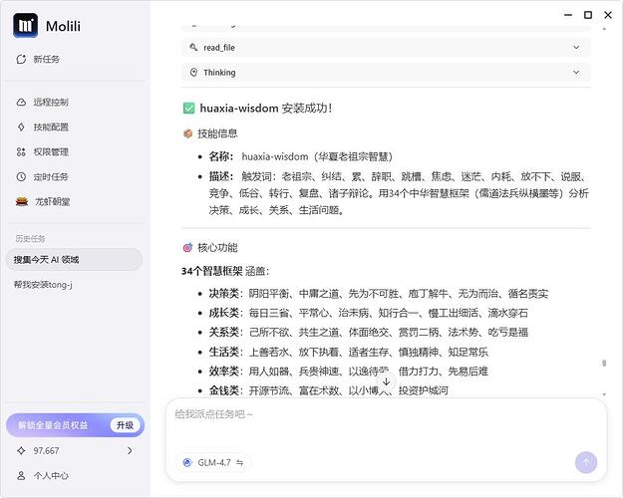Click the 34个智慧框架 涵盖 text
623x498 pixels.
pyautogui.click(x=225, y=271)
